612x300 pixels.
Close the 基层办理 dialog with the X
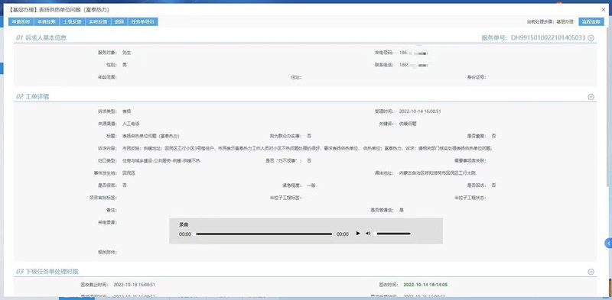pos(604,9)
